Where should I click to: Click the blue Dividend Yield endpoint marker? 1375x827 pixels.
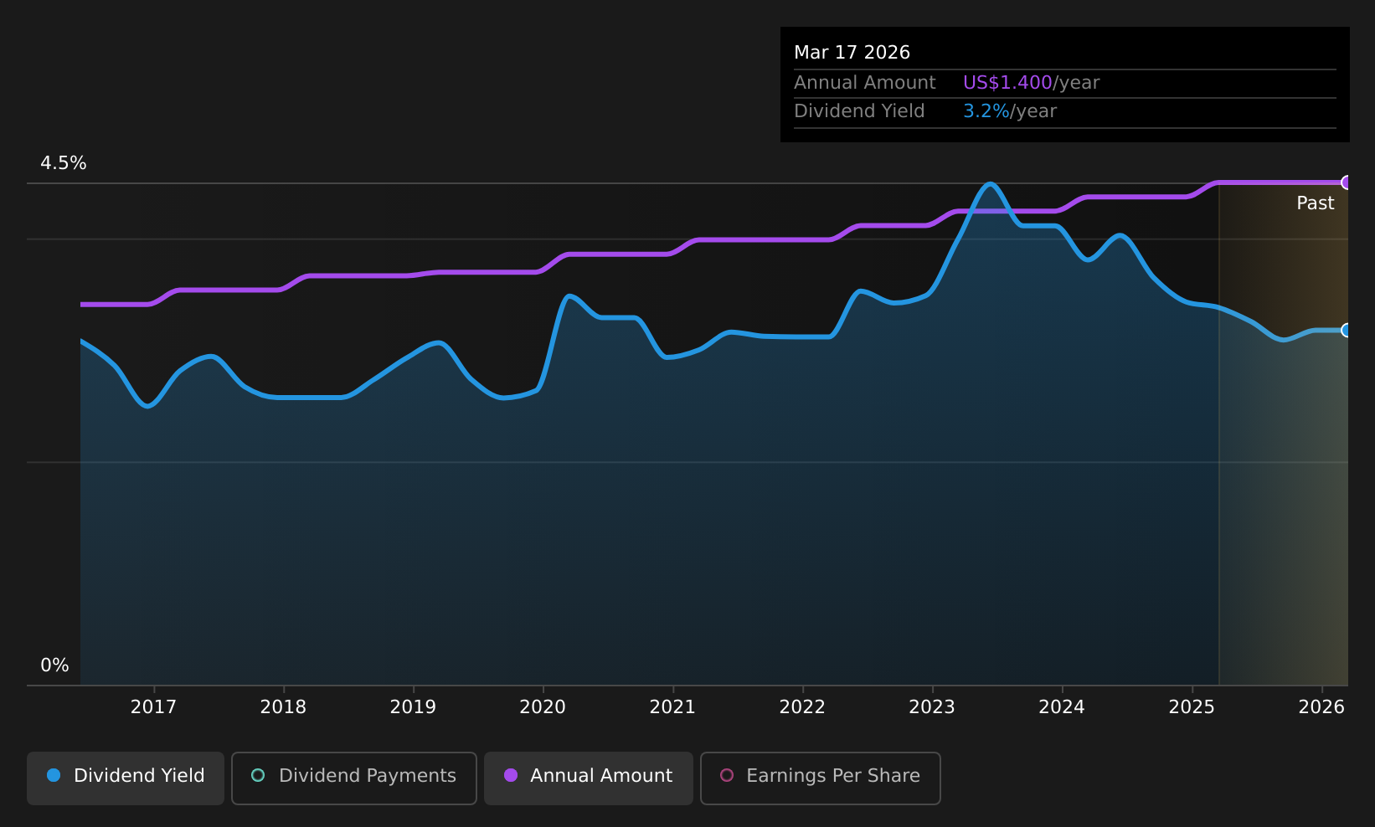coord(1347,330)
